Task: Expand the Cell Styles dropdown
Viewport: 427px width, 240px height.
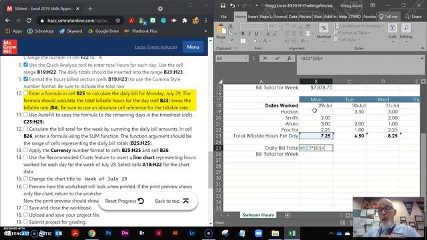Action: click(359, 40)
